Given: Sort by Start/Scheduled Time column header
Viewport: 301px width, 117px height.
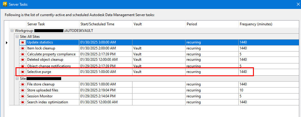Looking at the screenshot, I should pyautogui.click(x=106, y=24).
